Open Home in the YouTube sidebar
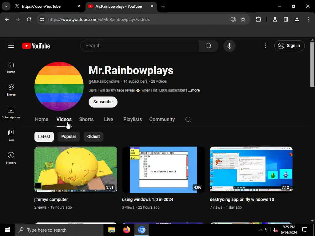315x236 pixels. (11, 67)
